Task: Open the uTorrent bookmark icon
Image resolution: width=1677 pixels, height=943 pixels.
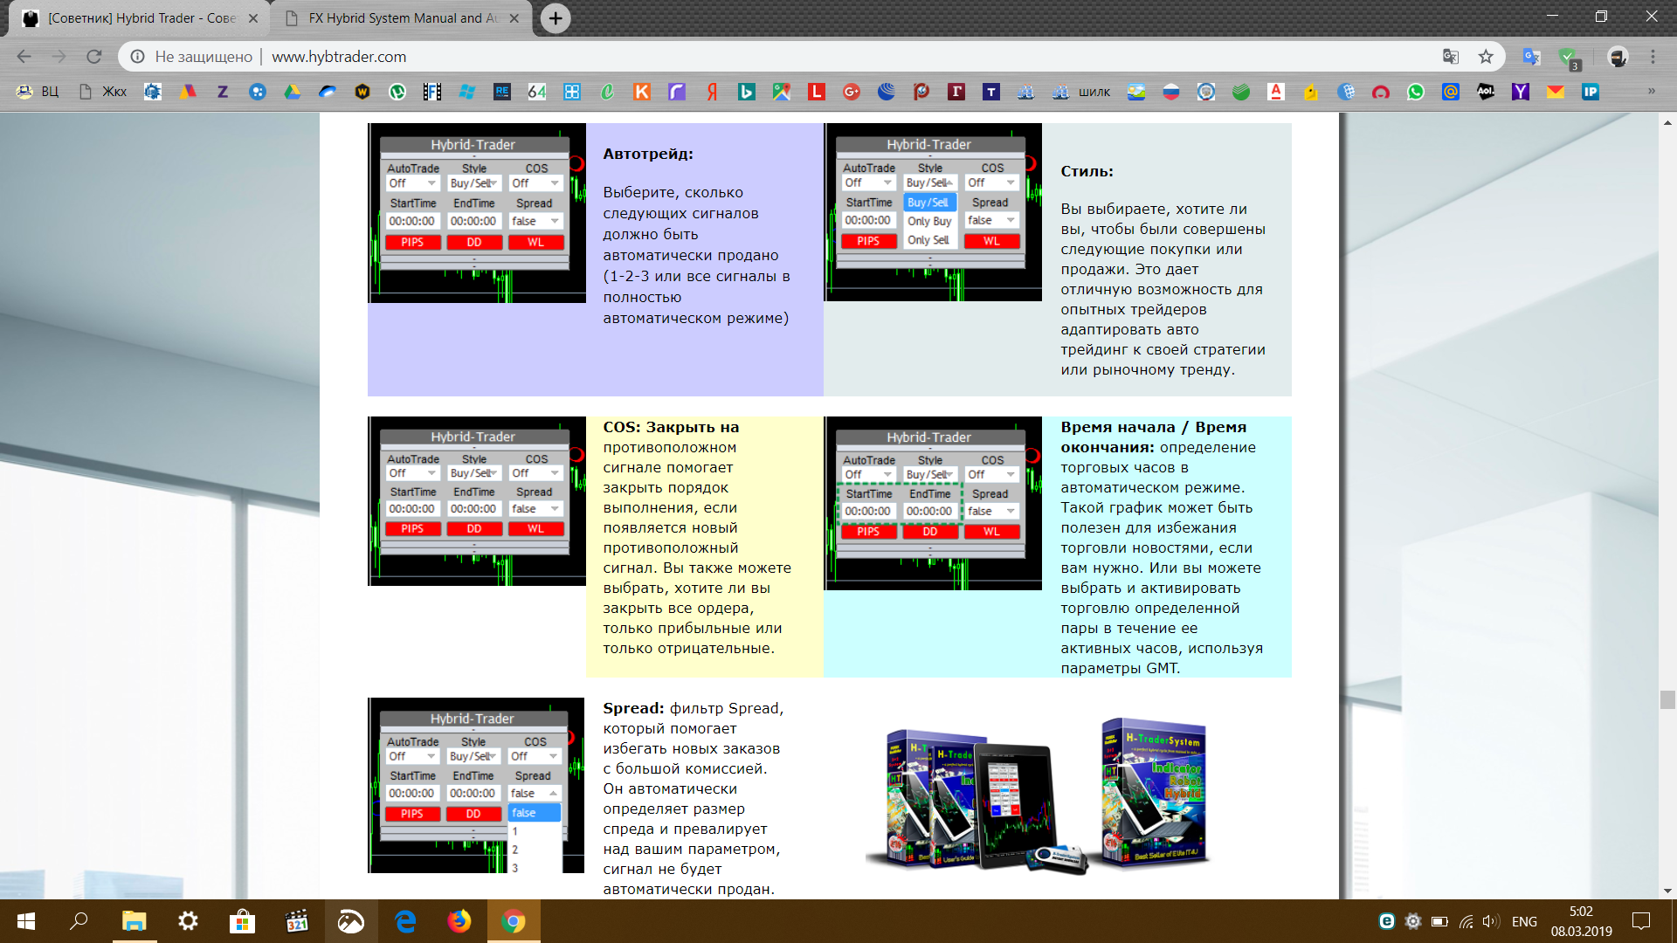Action: pyautogui.click(x=397, y=92)
